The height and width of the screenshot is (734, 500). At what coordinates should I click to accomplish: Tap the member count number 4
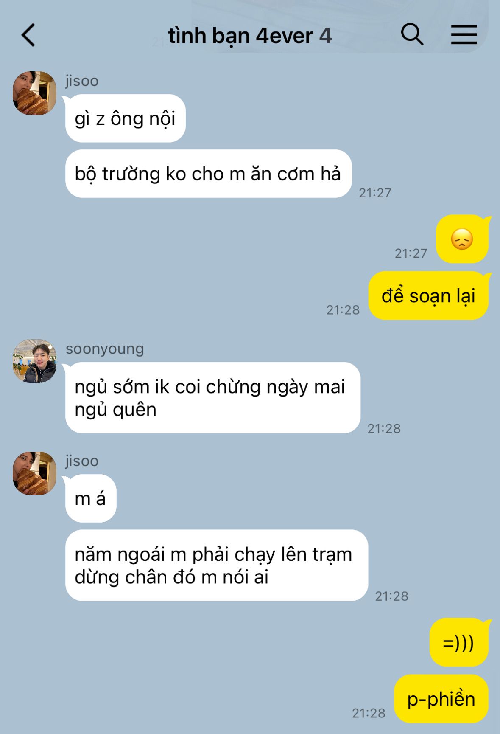[325, 36]
